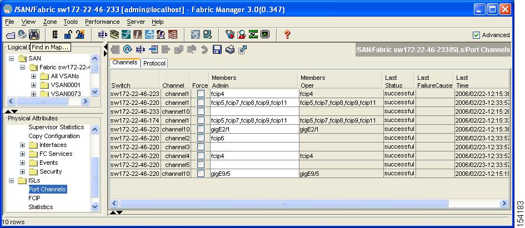
Task: Click the circular refresh icon above table
Action: [x=128, y=50]
